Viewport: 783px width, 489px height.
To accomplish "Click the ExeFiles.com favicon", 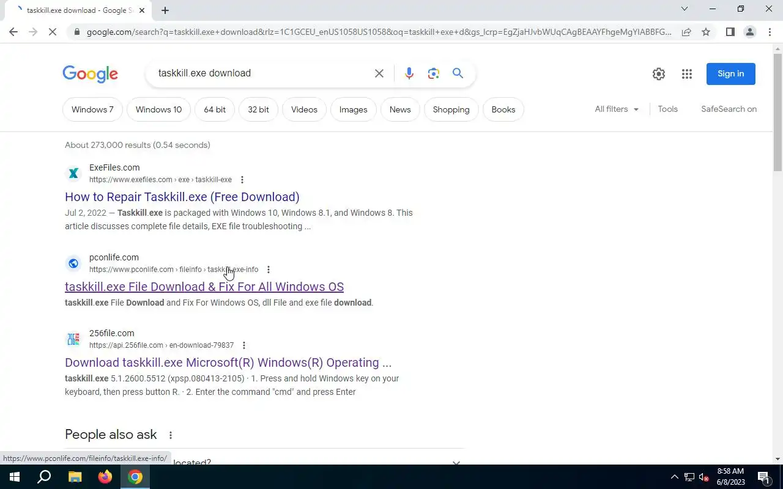I will [73, 174].
